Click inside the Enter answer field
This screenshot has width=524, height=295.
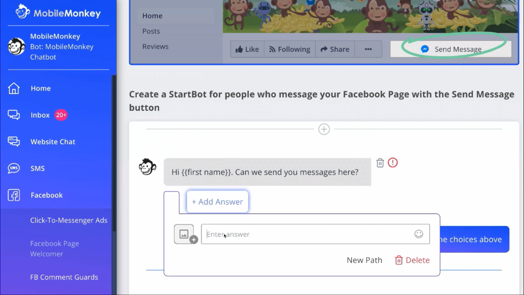pos(295,234)
